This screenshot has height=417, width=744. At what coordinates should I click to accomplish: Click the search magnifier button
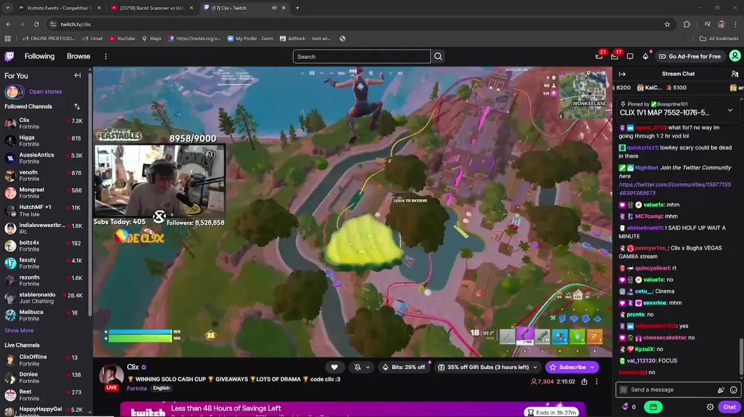pyautogui.click(x=438, y=56)
